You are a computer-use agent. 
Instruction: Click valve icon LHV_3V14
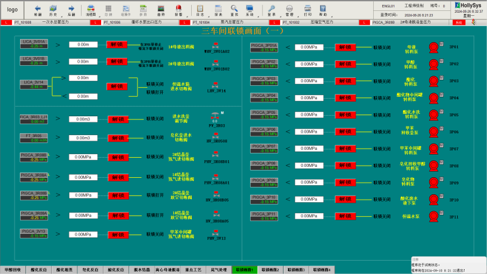pos(215,85)
